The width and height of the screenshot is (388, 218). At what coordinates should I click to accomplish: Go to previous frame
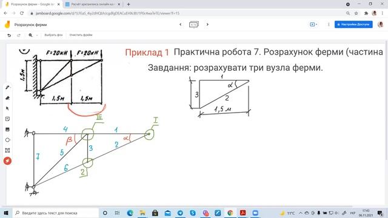coord(181,24)
